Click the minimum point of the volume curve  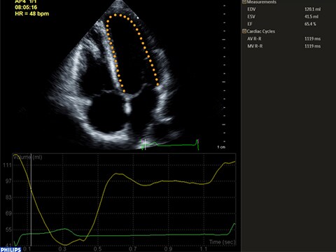tap(66, 244)
